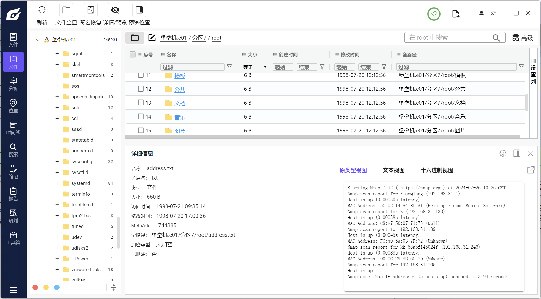Viewport: 541px width, 299px height.
Task: Check the checkbox for row 15 图片
Action: tap(141, 130)
